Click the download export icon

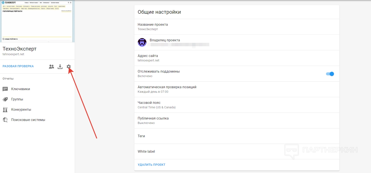pyautogui.click(x=60, y=66)
